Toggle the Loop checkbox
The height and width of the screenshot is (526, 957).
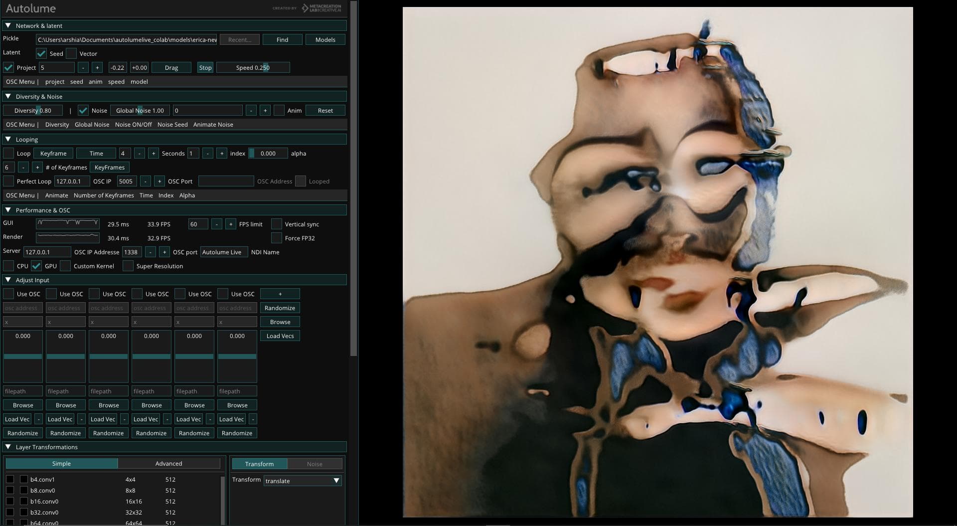tap(8, 153)
